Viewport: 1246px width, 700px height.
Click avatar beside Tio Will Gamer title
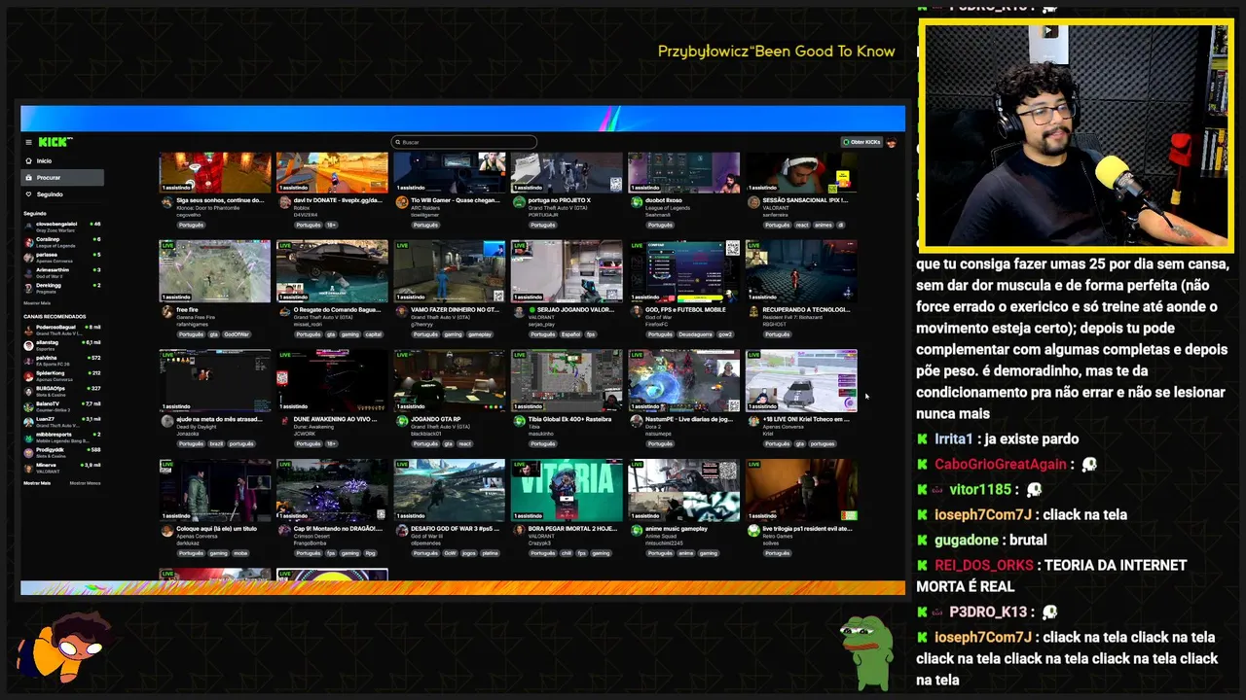click(x=402, y=202)
